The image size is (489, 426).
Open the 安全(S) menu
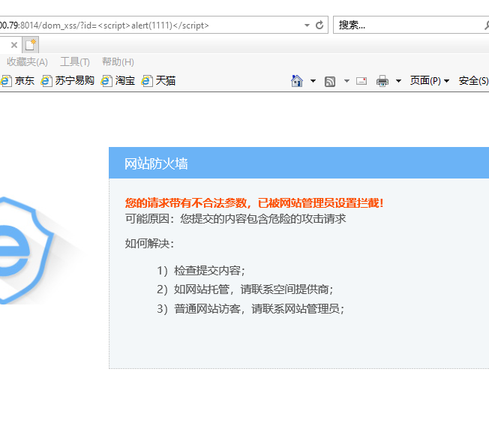473,81
